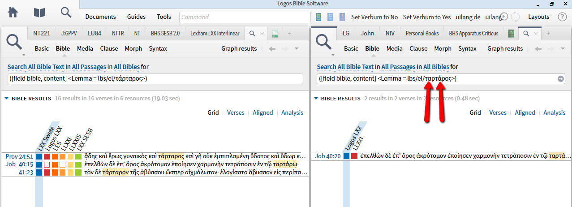Close the right panel search tab

coord(537,34)
